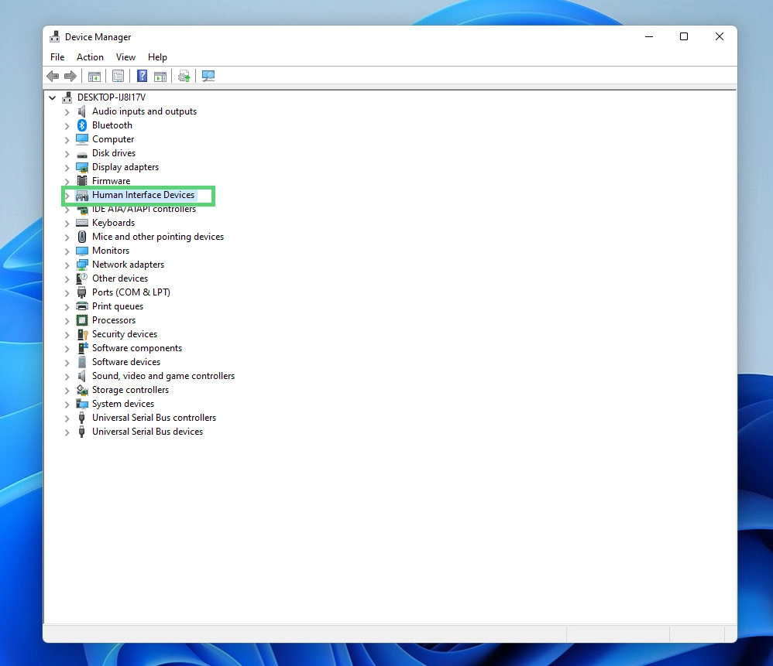This screenshot has width=773, height=666.
Task: Open the Action menu
Action: tap(90, 57)
